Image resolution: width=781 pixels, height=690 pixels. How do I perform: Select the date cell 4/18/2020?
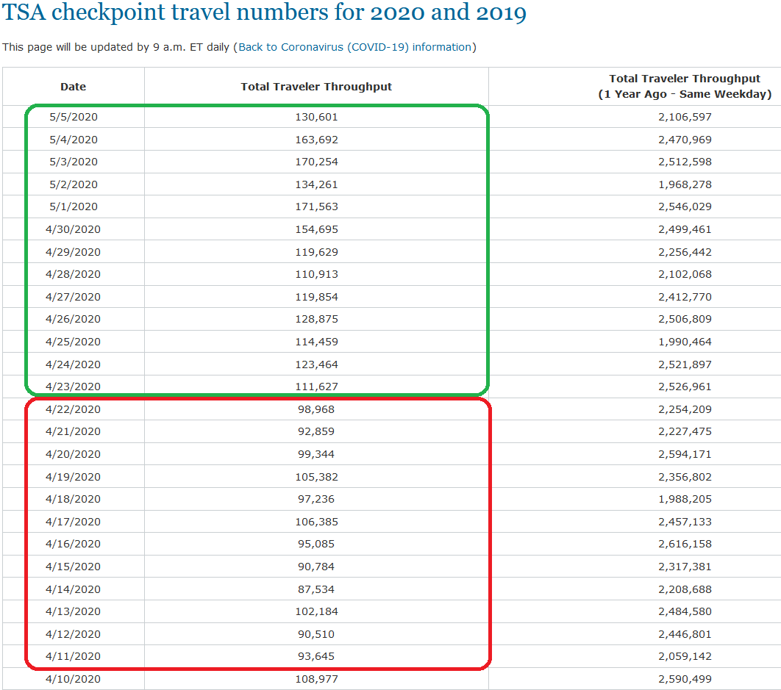pyautogui.click(x=74, y=500)
